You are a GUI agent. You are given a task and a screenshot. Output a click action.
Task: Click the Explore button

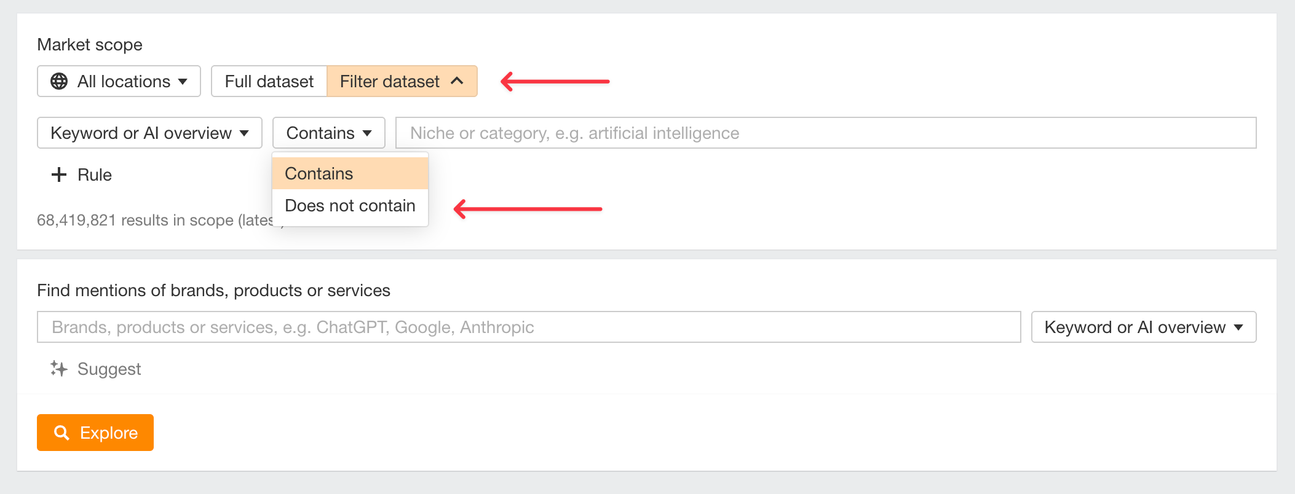tap(95, 433)
